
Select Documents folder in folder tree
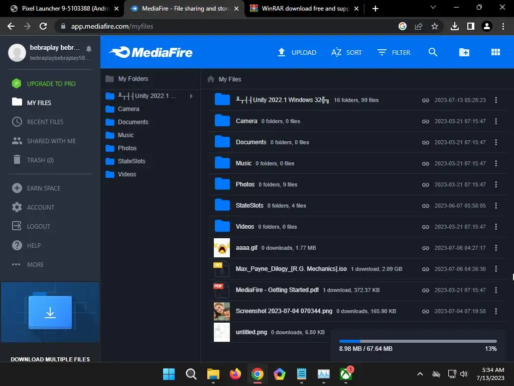point(127,122)
